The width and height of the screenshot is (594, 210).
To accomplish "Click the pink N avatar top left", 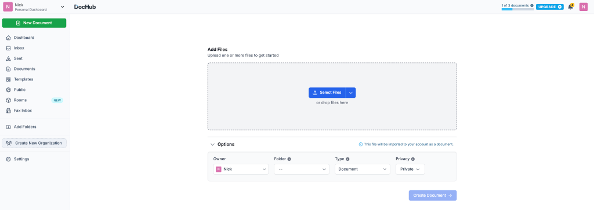I will tap(8, 7).
